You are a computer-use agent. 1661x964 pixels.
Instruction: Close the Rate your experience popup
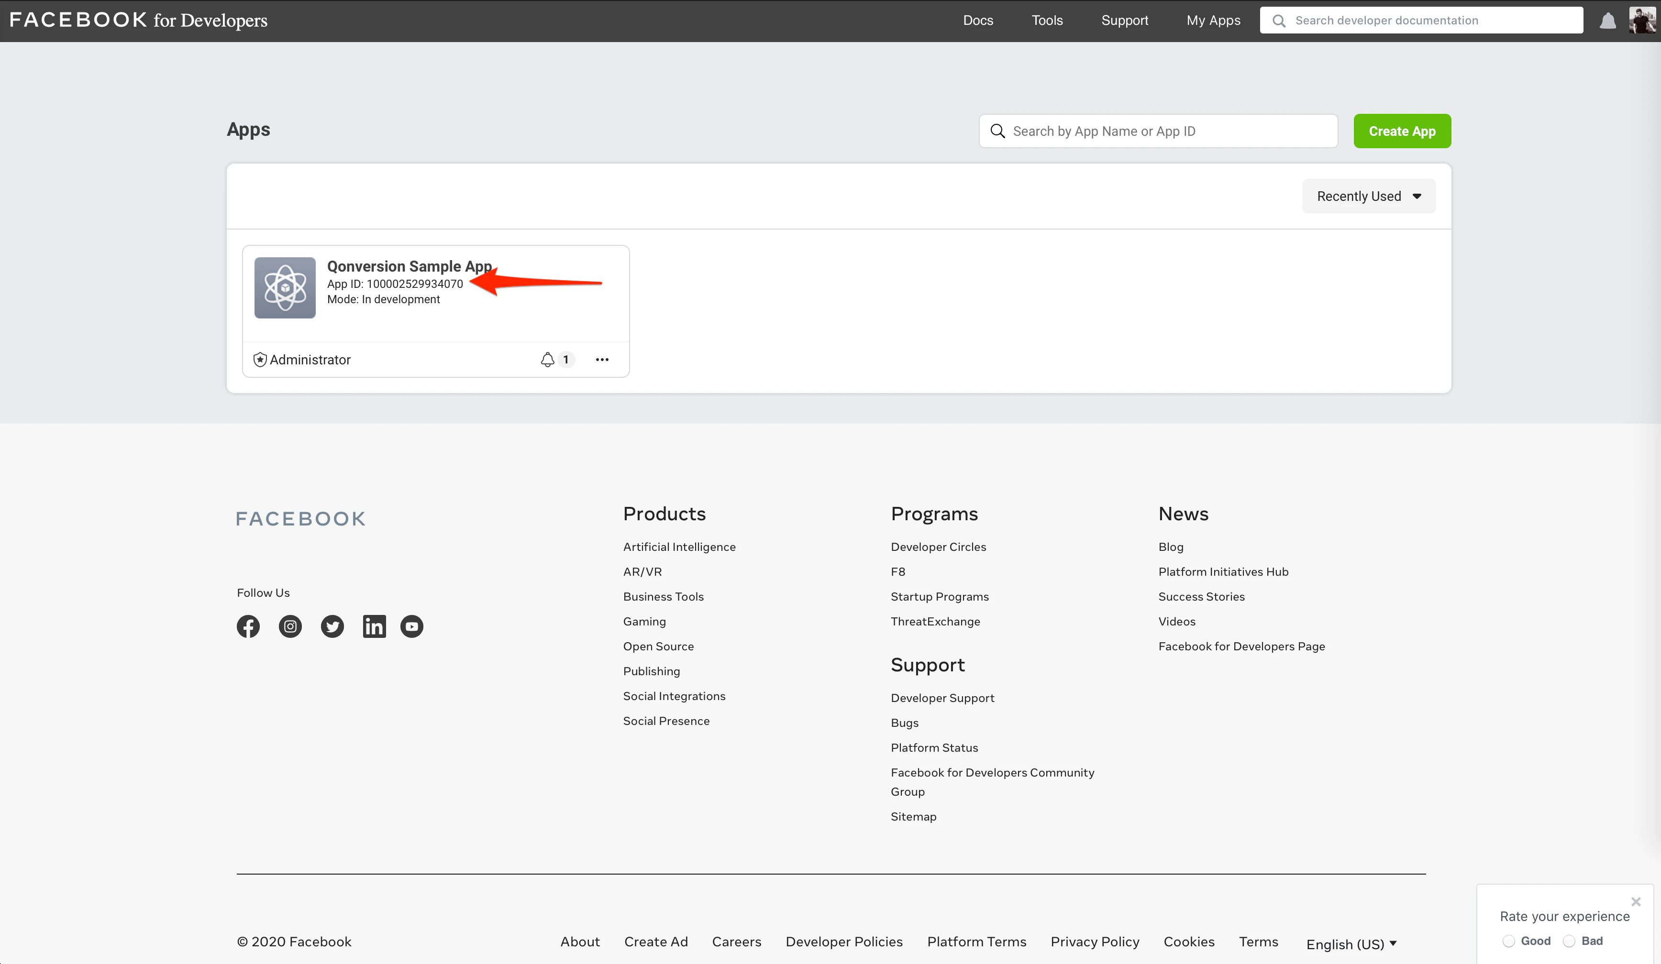point(1635,901)
